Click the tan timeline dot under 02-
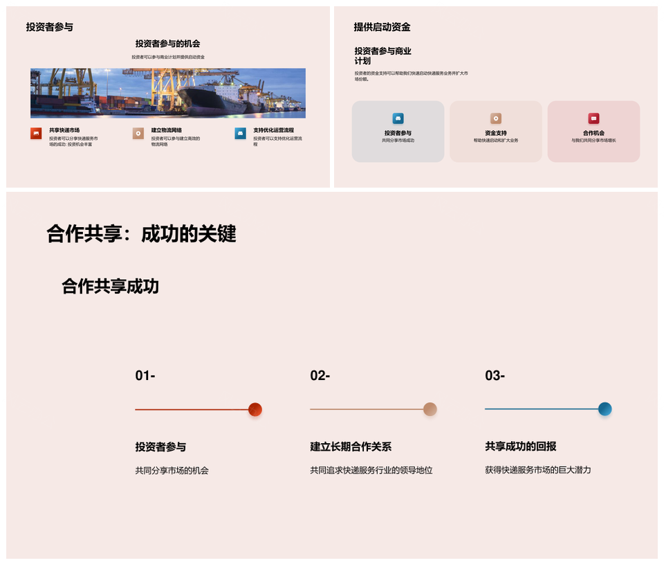 pyautogui.click(x=430, y=409)
